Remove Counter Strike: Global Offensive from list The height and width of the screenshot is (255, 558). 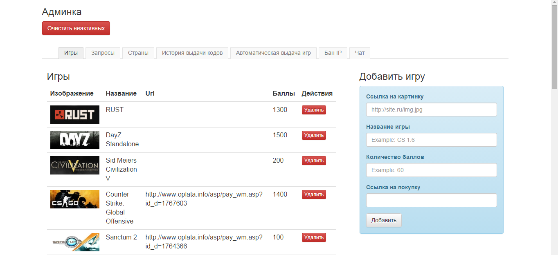314,195
